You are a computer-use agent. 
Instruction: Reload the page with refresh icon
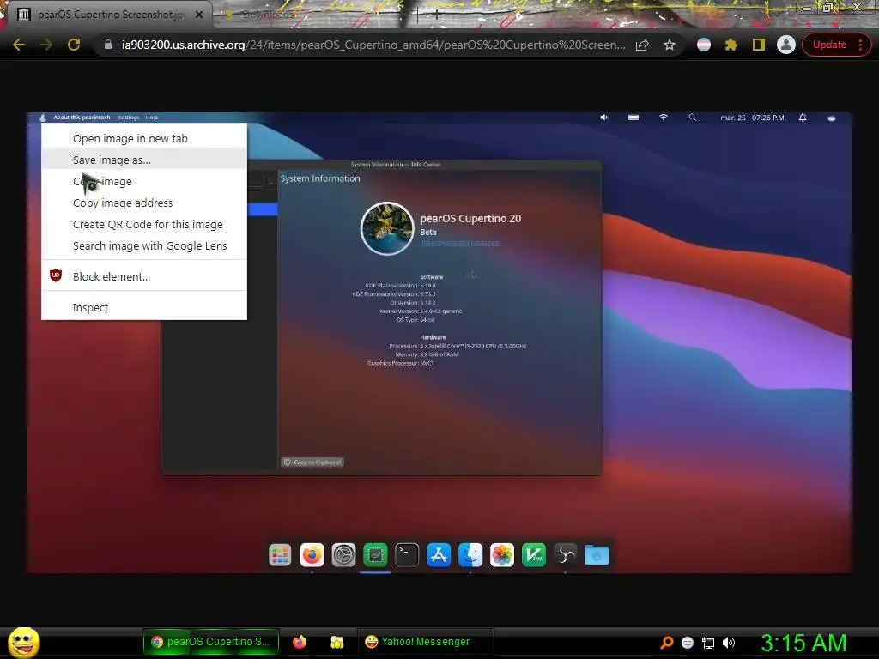74,45
